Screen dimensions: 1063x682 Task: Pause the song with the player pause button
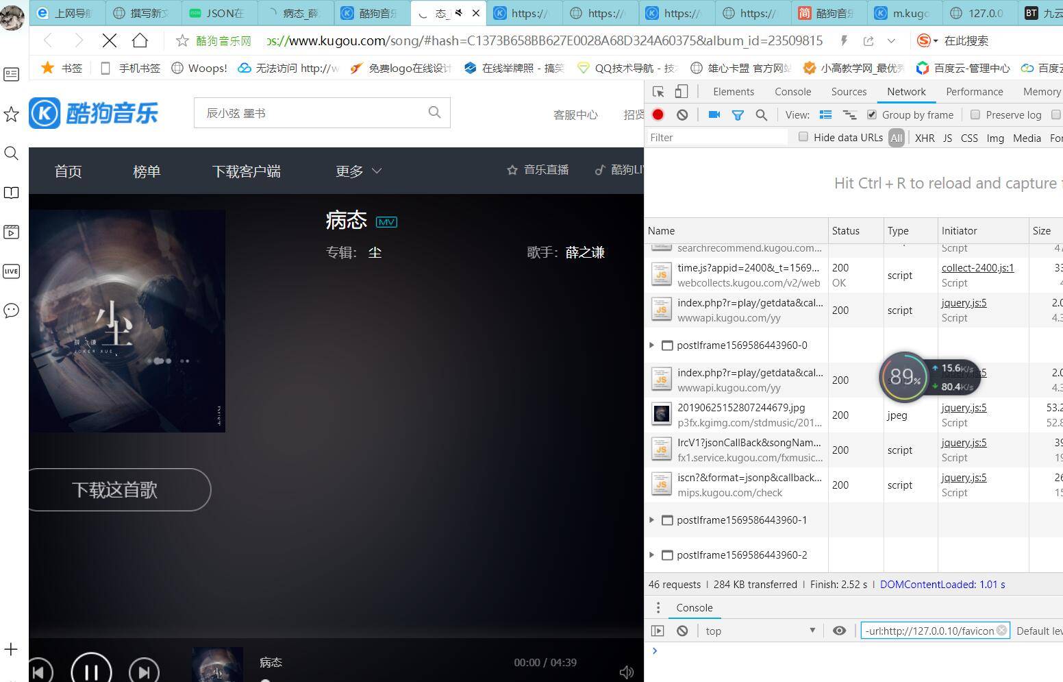point(91,670)
